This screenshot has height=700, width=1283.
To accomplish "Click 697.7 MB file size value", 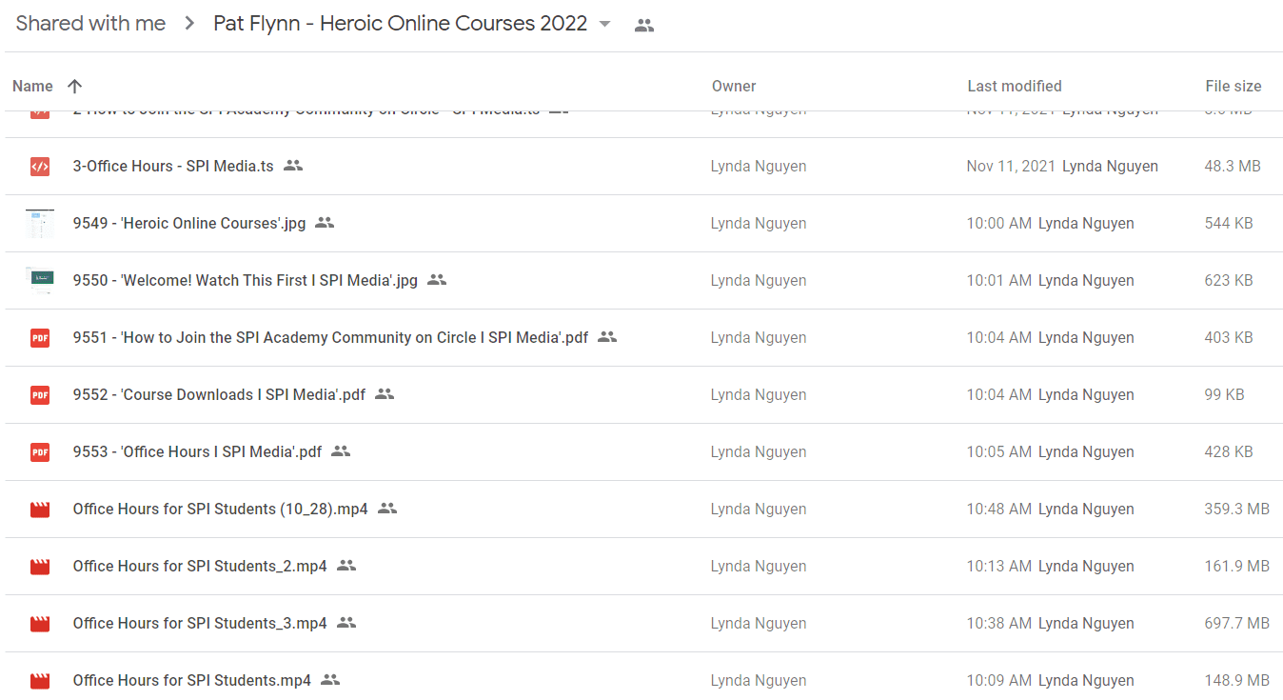I will pos(1237,623).
